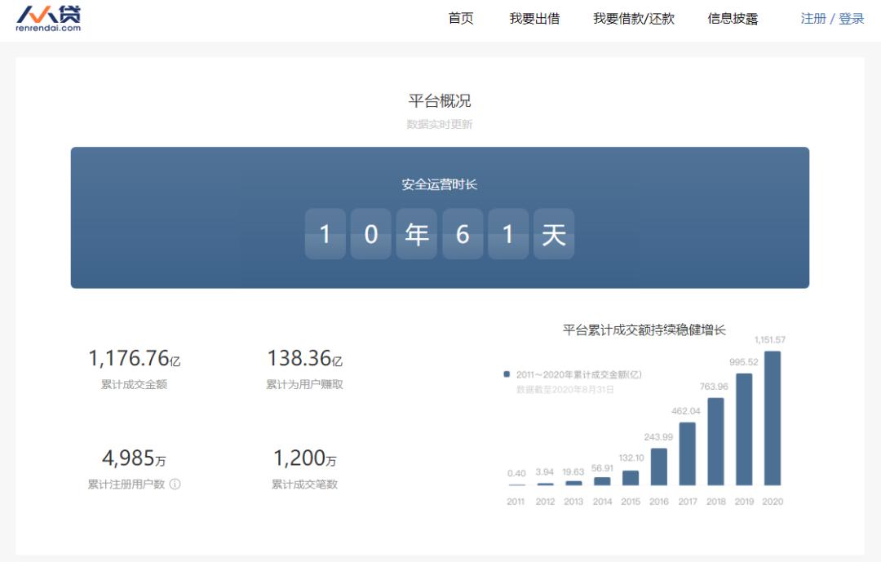Click the 2017 bar labeled 462.04

click(686, 453)
